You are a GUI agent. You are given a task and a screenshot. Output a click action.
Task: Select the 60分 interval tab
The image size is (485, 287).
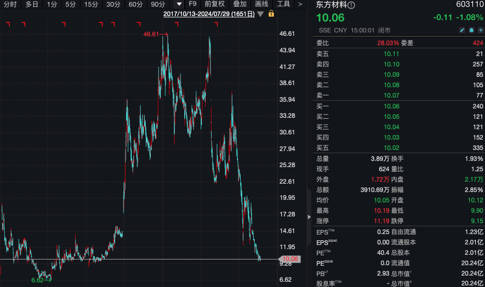[x=136, y=4]
